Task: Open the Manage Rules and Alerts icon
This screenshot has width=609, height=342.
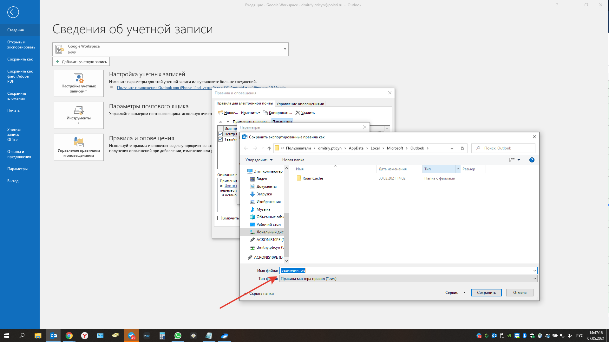Action: tap(79, 147)
